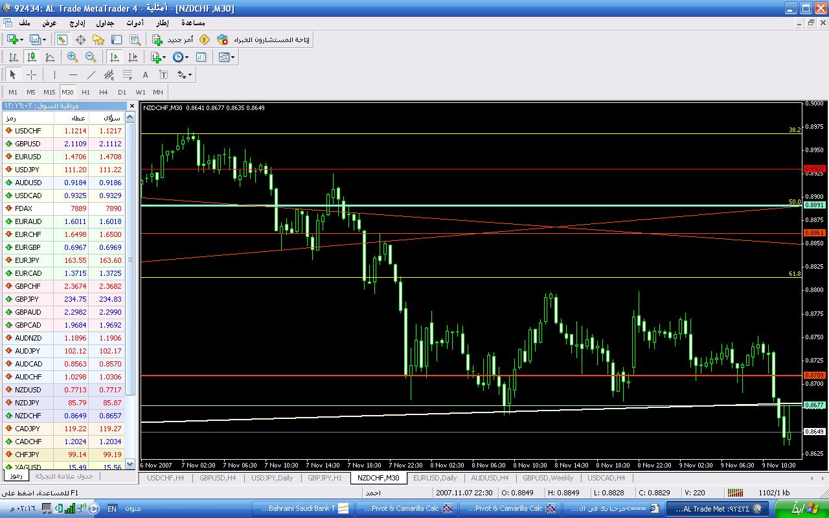829x518 pixels.
Task: Open the أدوات (Tools) menu
Action: pos(135,23)
